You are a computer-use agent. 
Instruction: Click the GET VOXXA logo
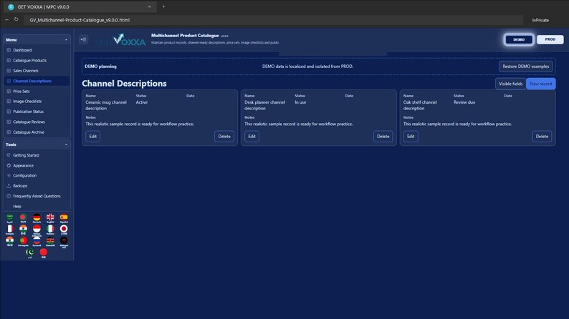pos(122,40)
